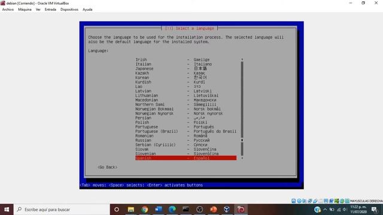This screenshot has width=383, height=215.
Task: Select the Korean language row
Action: tap(186, 78)
